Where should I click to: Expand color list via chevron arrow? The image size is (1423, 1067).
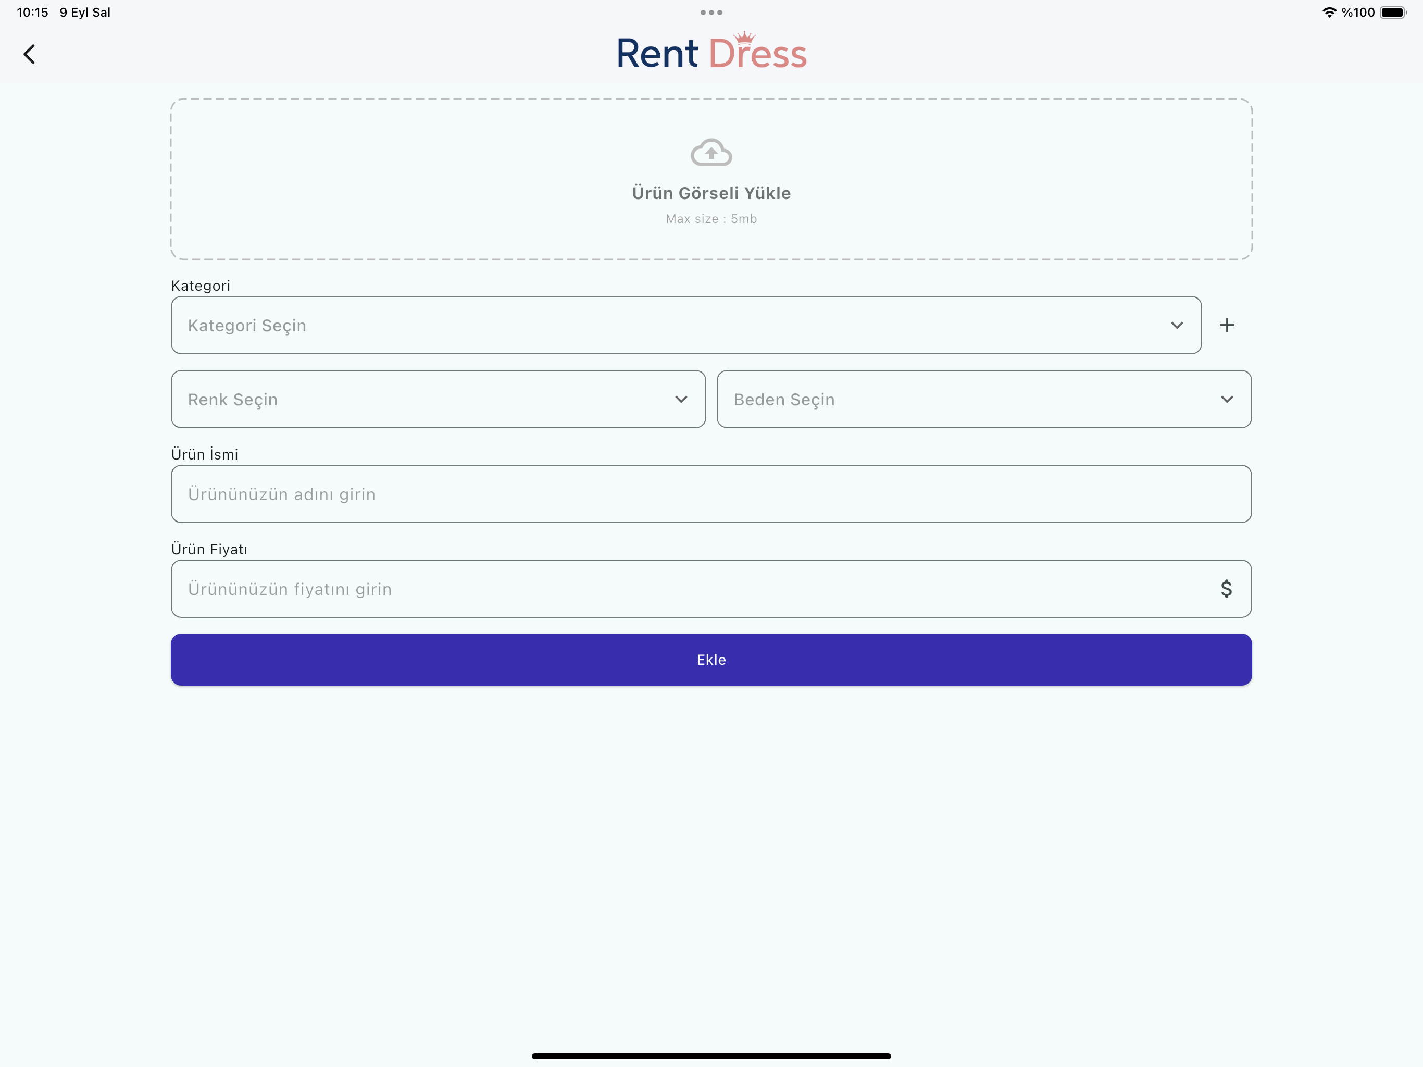pos(681,399)
